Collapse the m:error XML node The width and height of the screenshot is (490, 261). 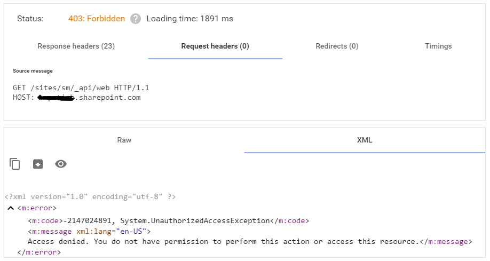(x=11, y=208)
